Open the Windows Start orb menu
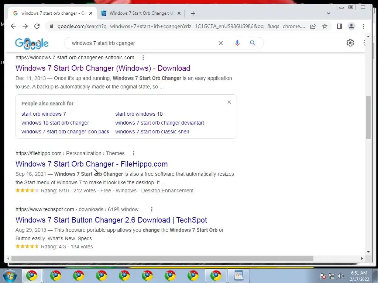The image size is (378, 283). pyautogui.click(x=10, y=276)
